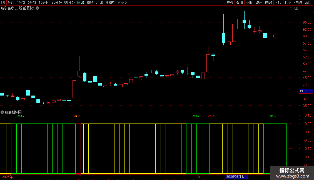The image size is (314, 180).
Task: Click the 60.00 price axis label
Action: pyautogui.click(x=307, y=36)
